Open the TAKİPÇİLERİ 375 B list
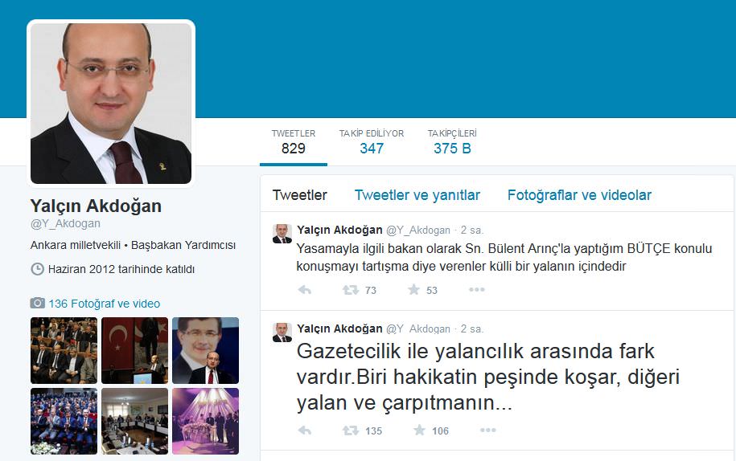 tap(452, 142)
